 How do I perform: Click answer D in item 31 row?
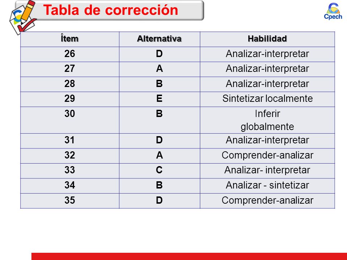point(159,141)
